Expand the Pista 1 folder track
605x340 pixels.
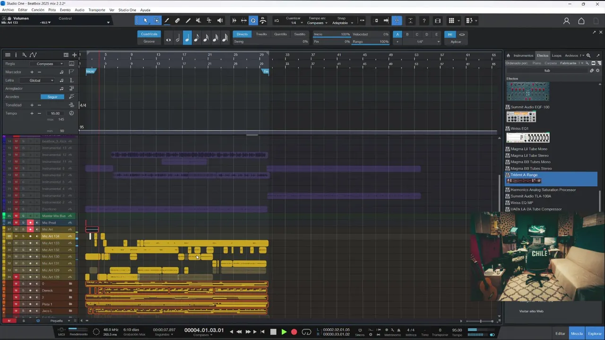(70, 304)
